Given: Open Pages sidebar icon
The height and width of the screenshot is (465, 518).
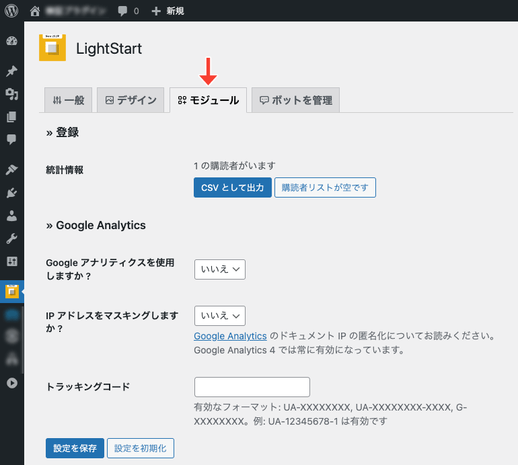Looking at the screenshot, I should (x=11, y=117).
